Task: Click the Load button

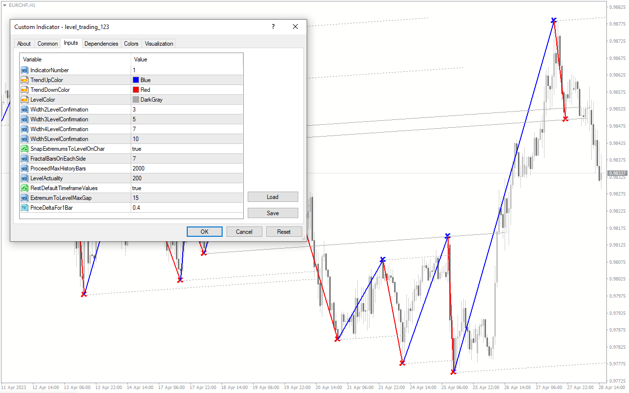Action: [273, 197]
